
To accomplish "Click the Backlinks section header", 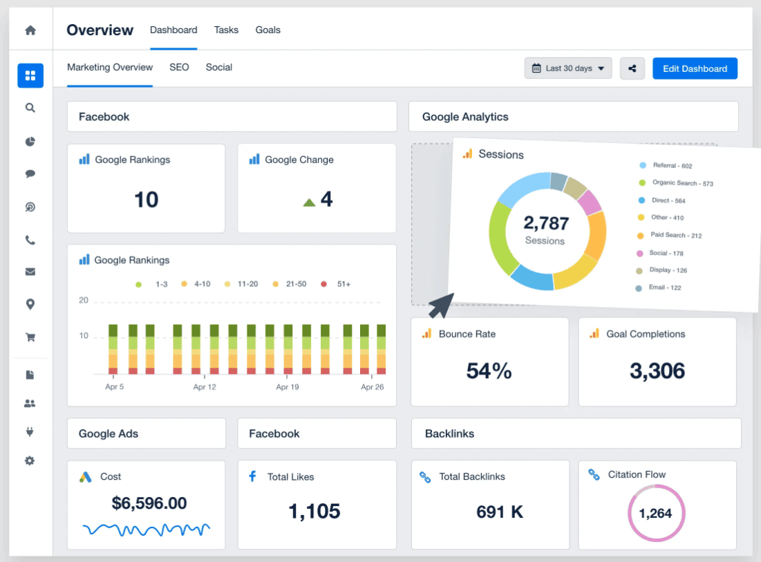I will 576,433.
